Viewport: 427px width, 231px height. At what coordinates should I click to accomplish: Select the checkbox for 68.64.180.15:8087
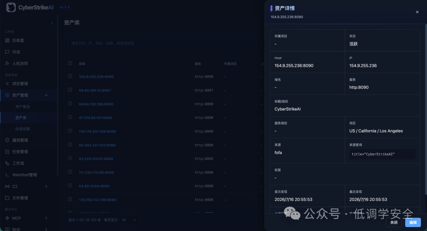tap(70, 90)
